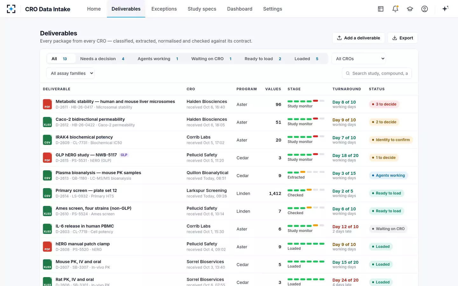
Task: Go to the Home tab
Action: point(94,9)
